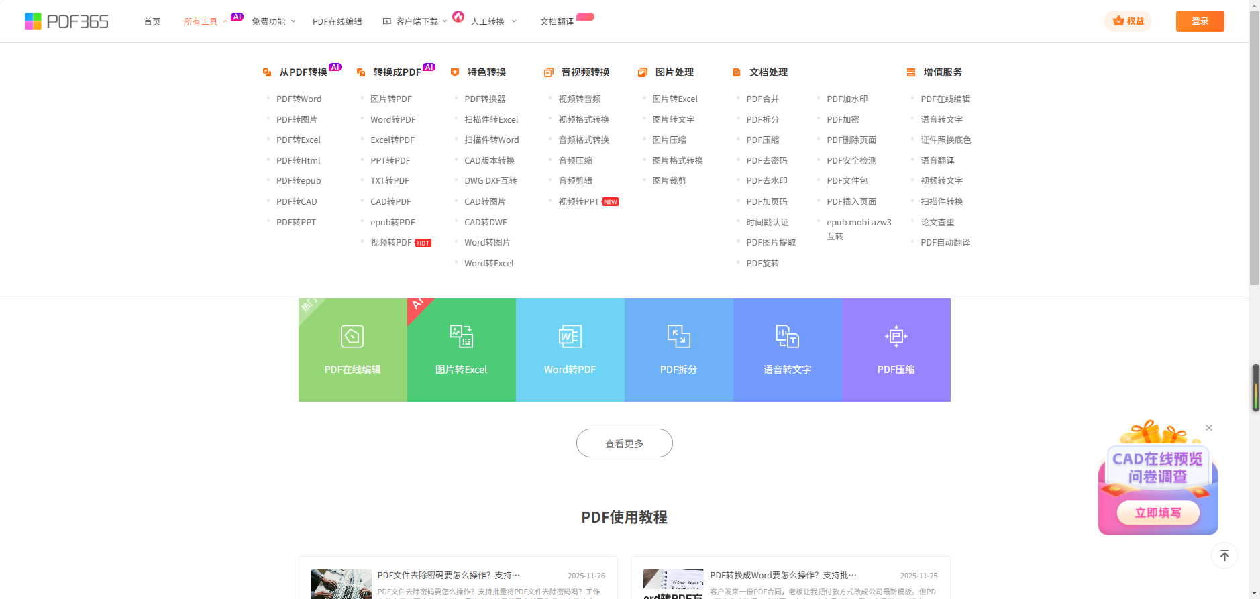The height and width of the screenshot is (599, 1260).
Task: Choose the PDF拆分 tile icon
Action: tap(678, 336)
